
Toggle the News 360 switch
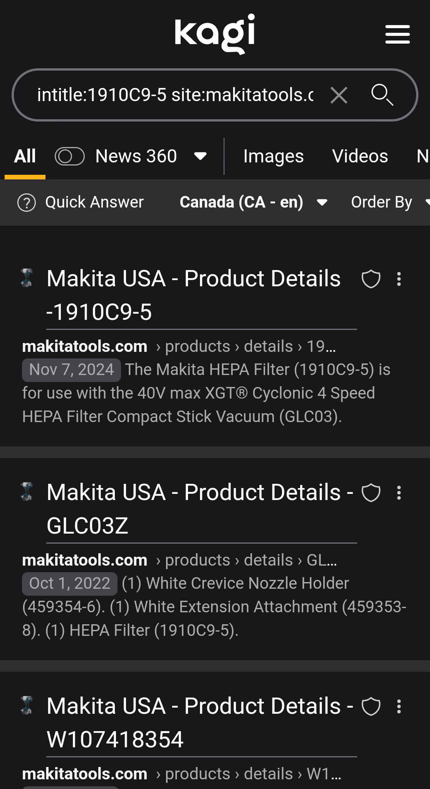[x=69, y=156]
